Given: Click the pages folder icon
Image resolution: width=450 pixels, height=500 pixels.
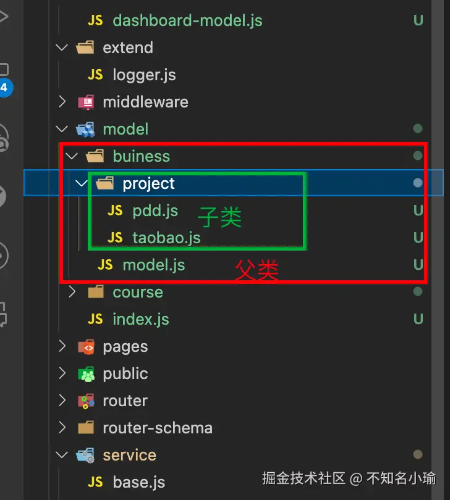Looking at the screenshot, I should [85, 346].
